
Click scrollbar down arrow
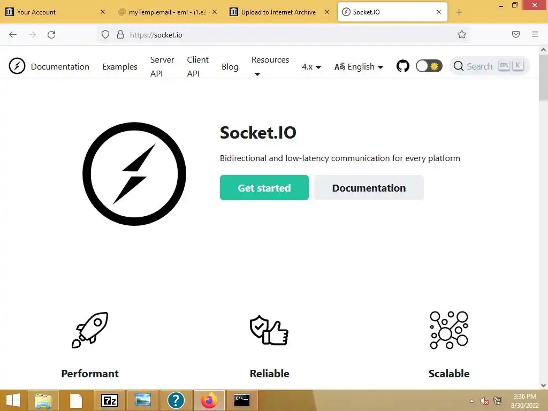(543, 385)
